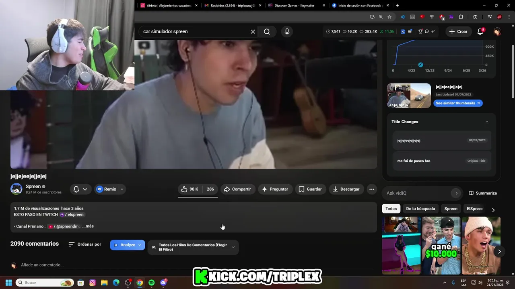515x289 pixels.
Task: Open Microsoft Edge from the taskbar
Action: [116, 283]
